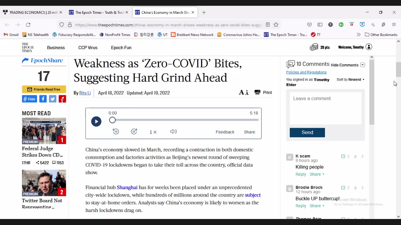401x225 pixels.
Task: Open a new browser tab
Action: tap(204, 12)
